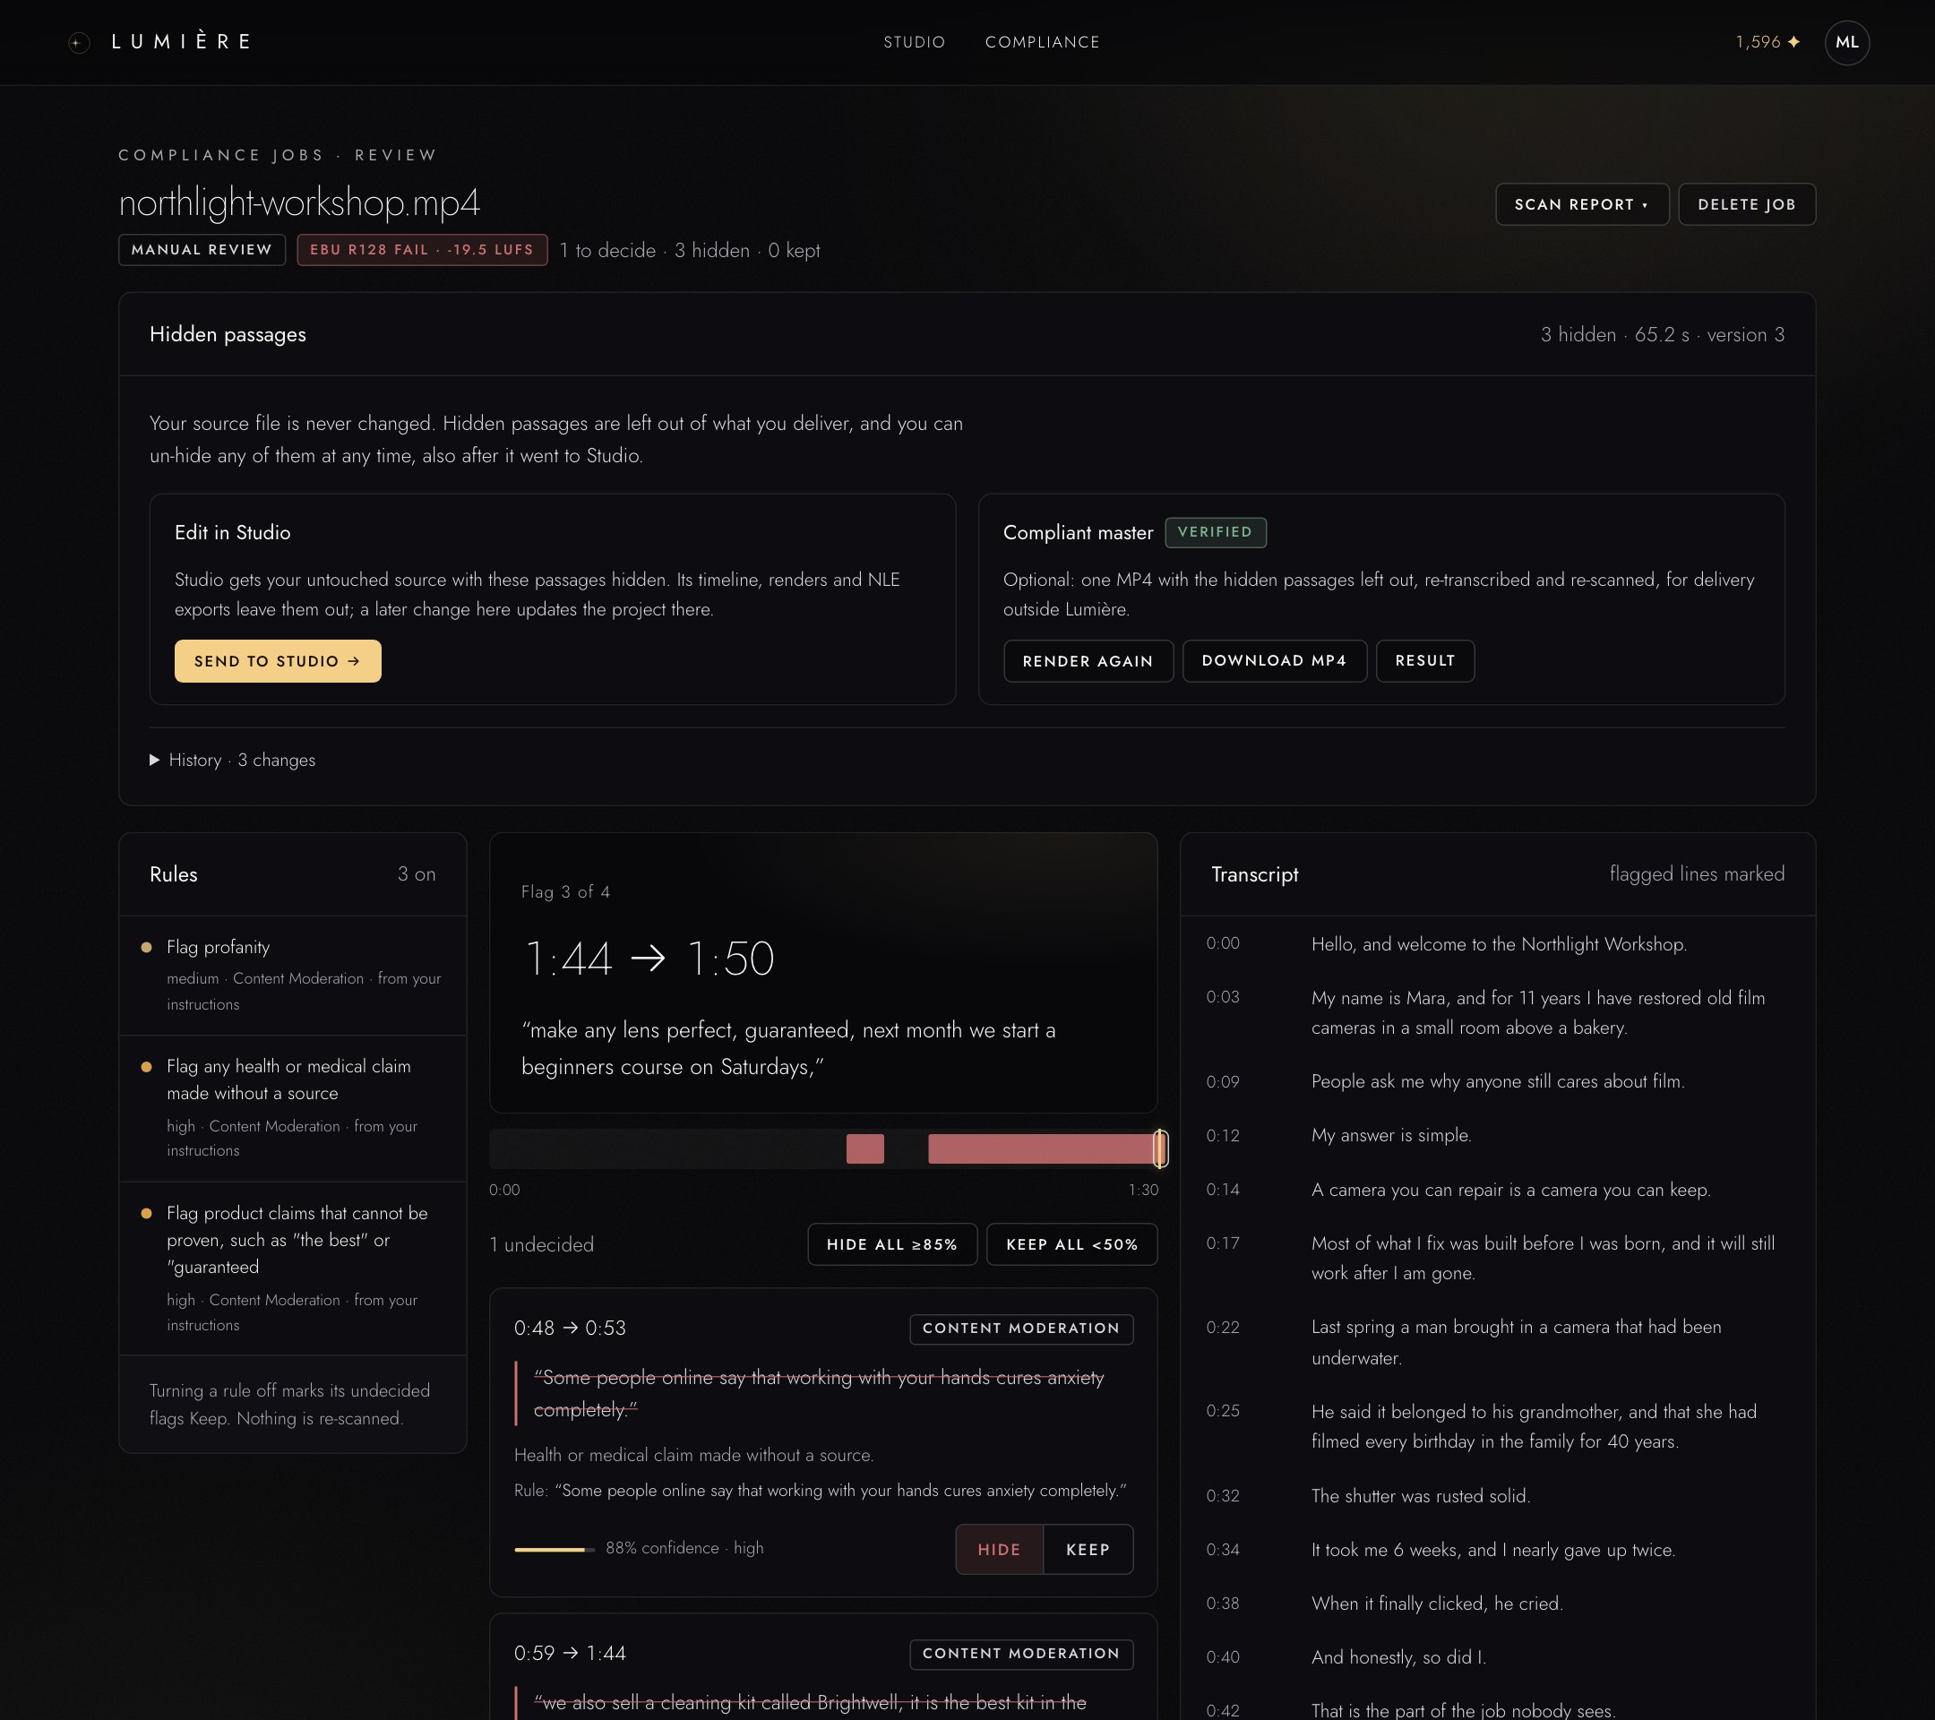The height and width of the screenshot is (1720, 1935).
Task: Click the small red timeline flag segment
Action: point(864,1148)
